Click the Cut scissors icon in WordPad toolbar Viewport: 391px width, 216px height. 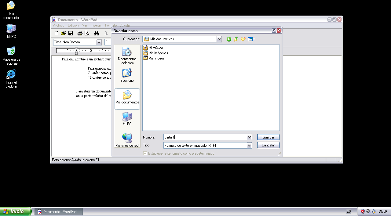point(106,33)
